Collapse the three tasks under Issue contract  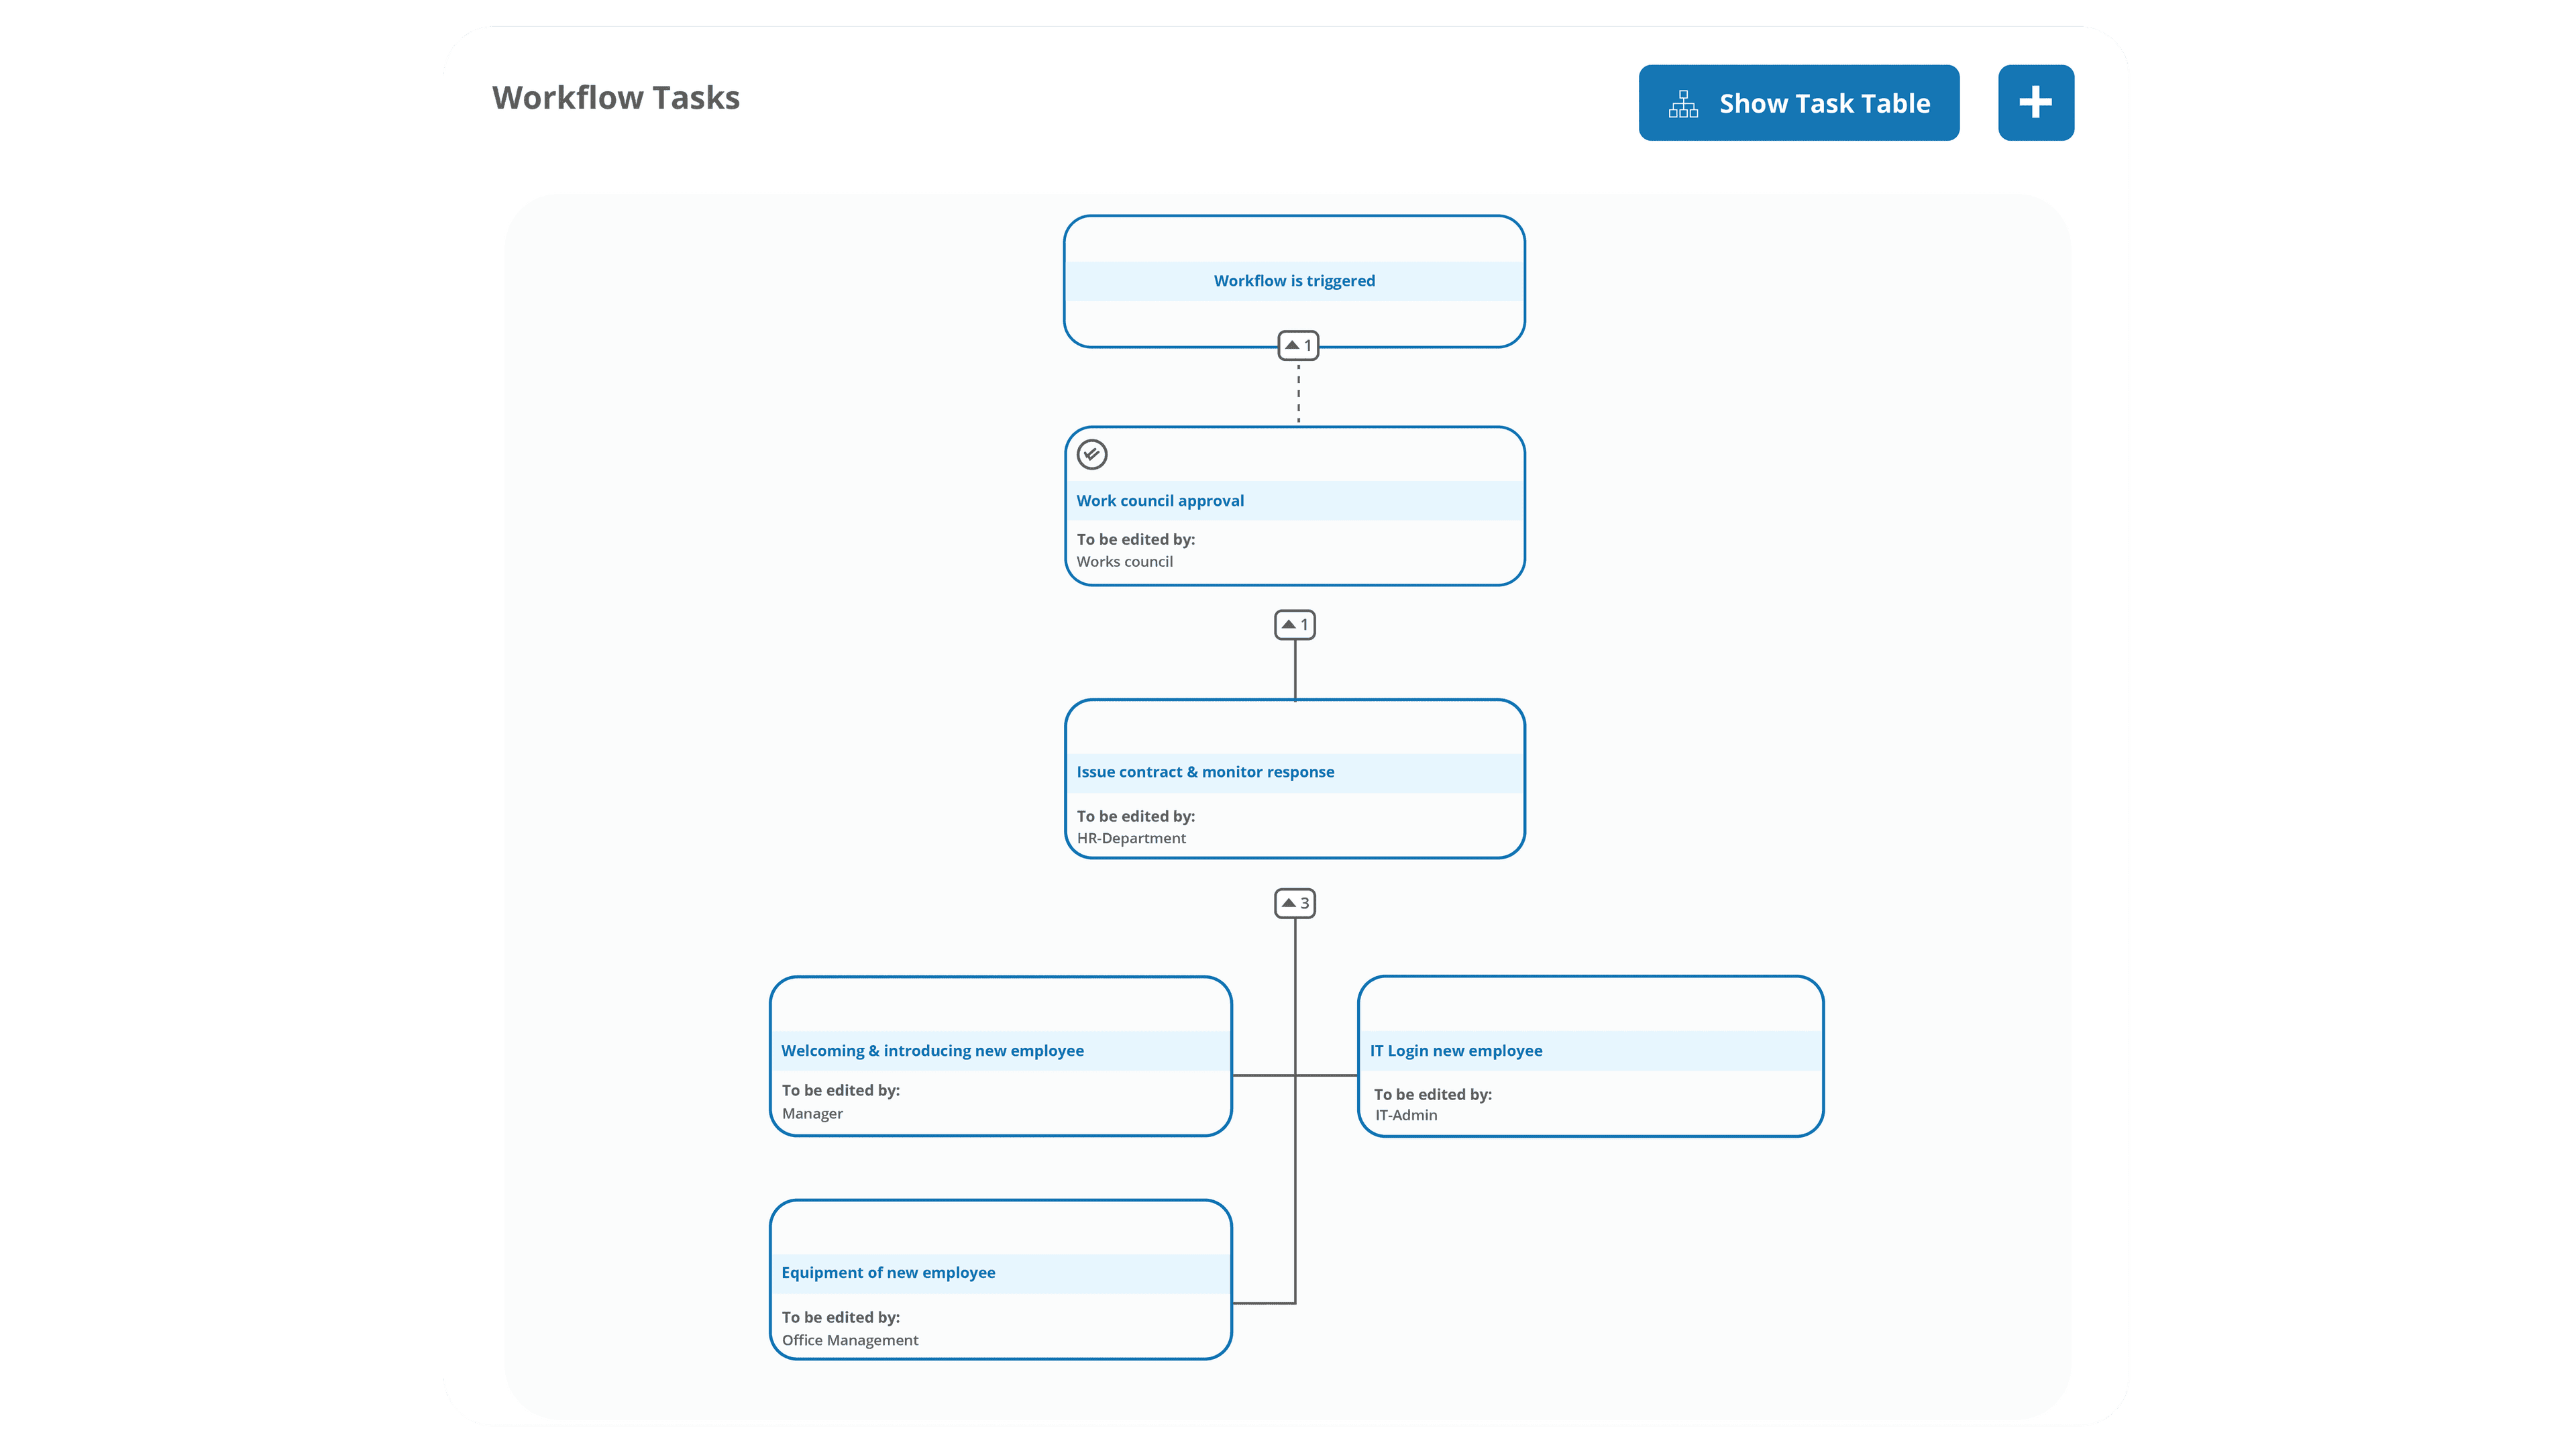1295,903
